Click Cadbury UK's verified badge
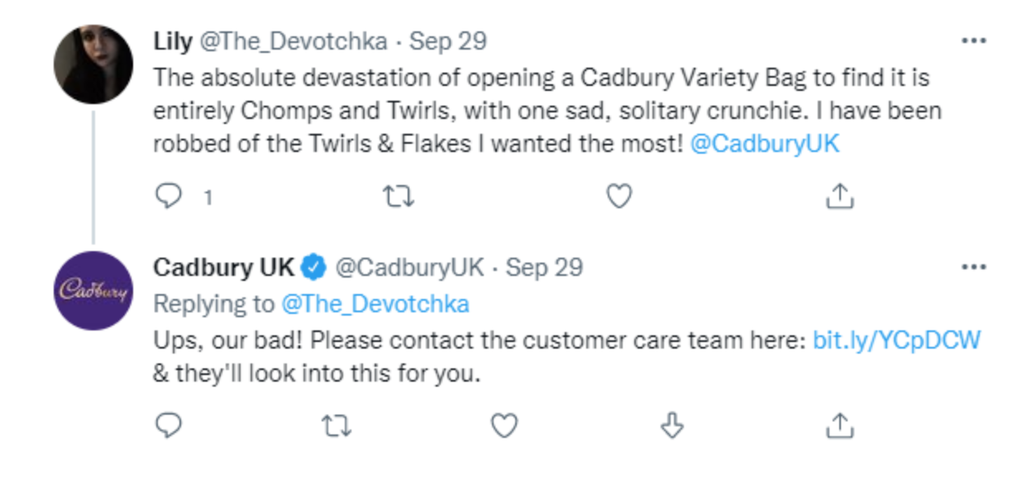The width and height of the screenshot is (1027, 489). (x=314, y=268)
